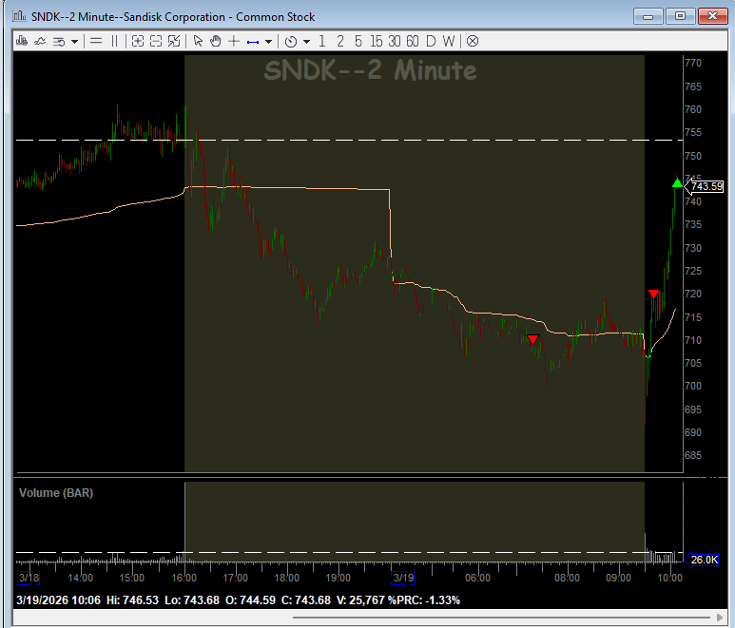This screenshot has height=628, width=735.
Task: Close the SNDK chart window
Action: (x=712, y=16)
